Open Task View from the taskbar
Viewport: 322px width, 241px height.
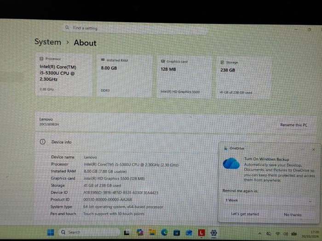coord(126,233)
